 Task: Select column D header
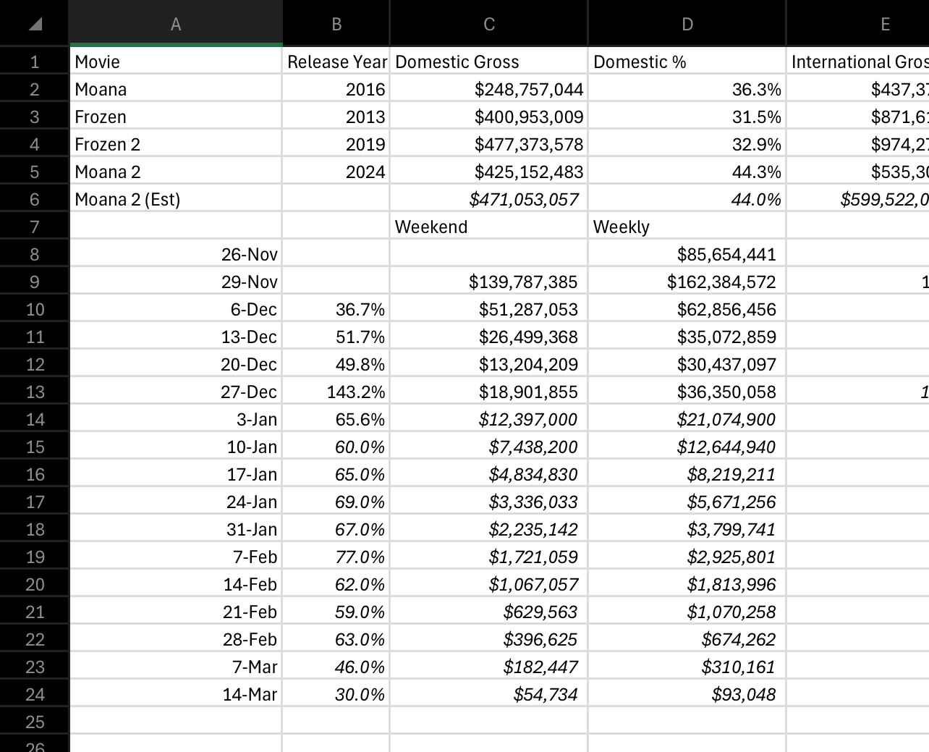pos(687,24)
